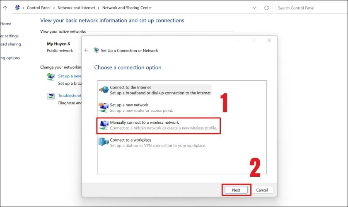
Task: Open advanced sharing settings sidebar link
Action: pyautogui.click(x=11, y=44)
